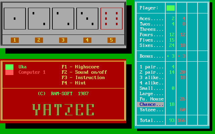Select the Yatzee category row
This screenshot has height=134, width=215.
tap(152, 110)
